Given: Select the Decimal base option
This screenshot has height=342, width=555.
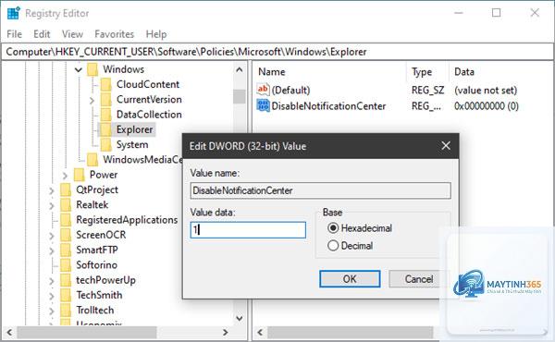Looking at the screenshot, I should (333, 246).
